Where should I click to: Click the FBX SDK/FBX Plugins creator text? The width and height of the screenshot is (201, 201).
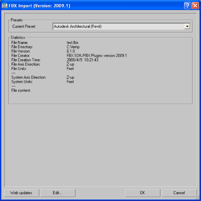pyautogui.click(x=97, y=56)
